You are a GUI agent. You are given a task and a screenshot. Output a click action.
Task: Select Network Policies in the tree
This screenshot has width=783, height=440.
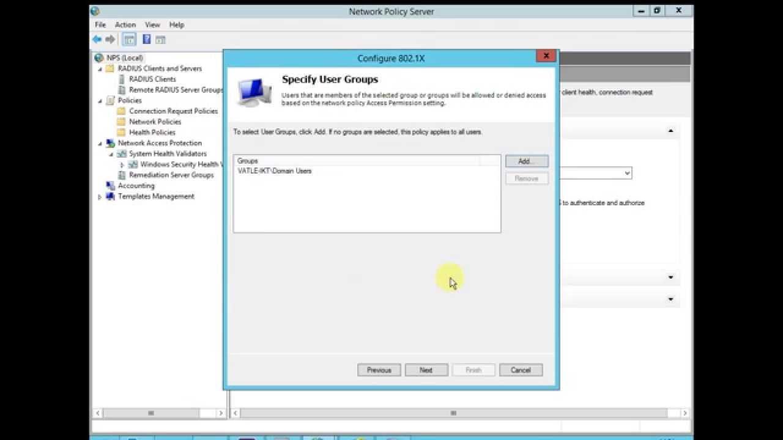pyautogui.click(x=155, y=122)
